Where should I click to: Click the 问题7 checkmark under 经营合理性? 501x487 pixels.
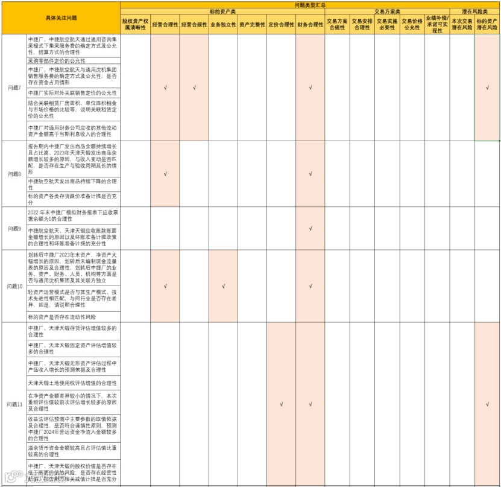click(165, 88)
